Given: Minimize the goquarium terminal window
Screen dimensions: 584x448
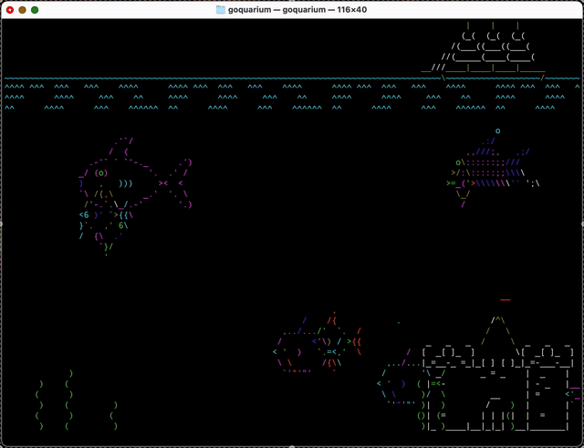Looking at the screenshot, I should [x=22, y=9].
